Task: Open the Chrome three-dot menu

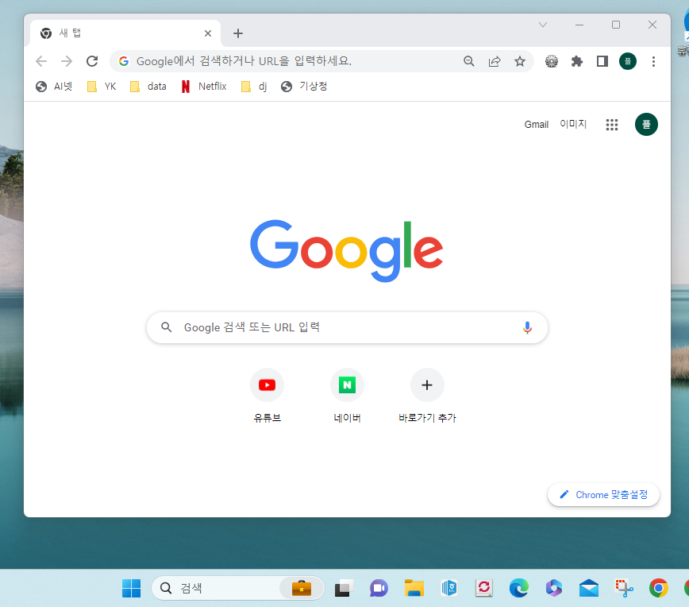Action: pyautogui.click(x=653, y=61)
